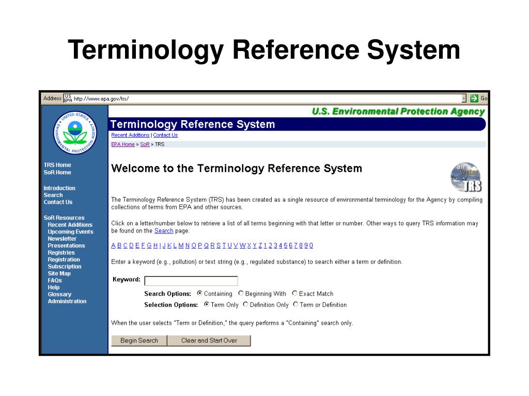List terms beginning with letter Z
Screen dimensions: 529x396
coord(260,245)
